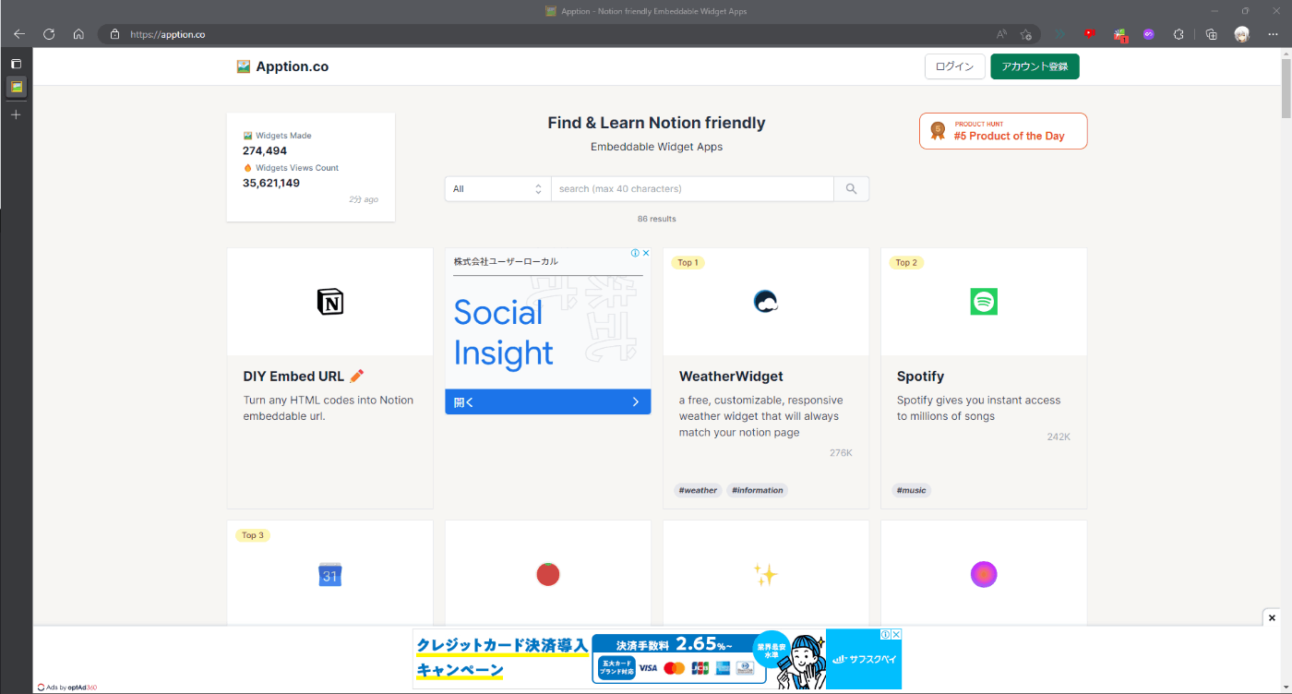Click the calendar icon on the Top 3 card
Screen dimensions: 1292x694
point(330,575)
